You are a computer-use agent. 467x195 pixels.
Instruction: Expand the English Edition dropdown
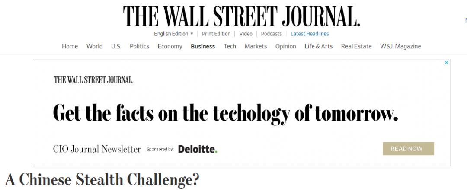173,34
